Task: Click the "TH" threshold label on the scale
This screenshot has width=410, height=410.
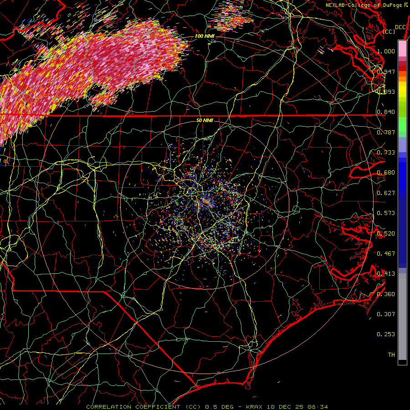Action: [x=391, y=355]
